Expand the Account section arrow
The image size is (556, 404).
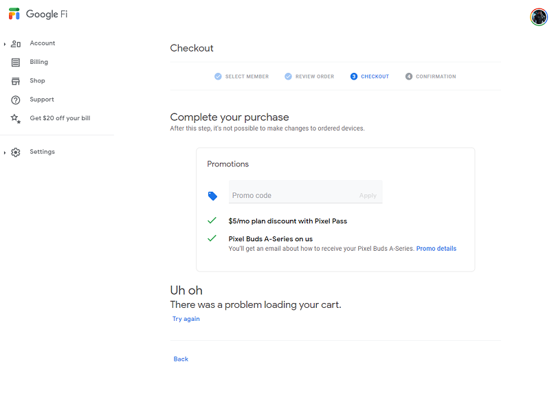coord(5,44)
